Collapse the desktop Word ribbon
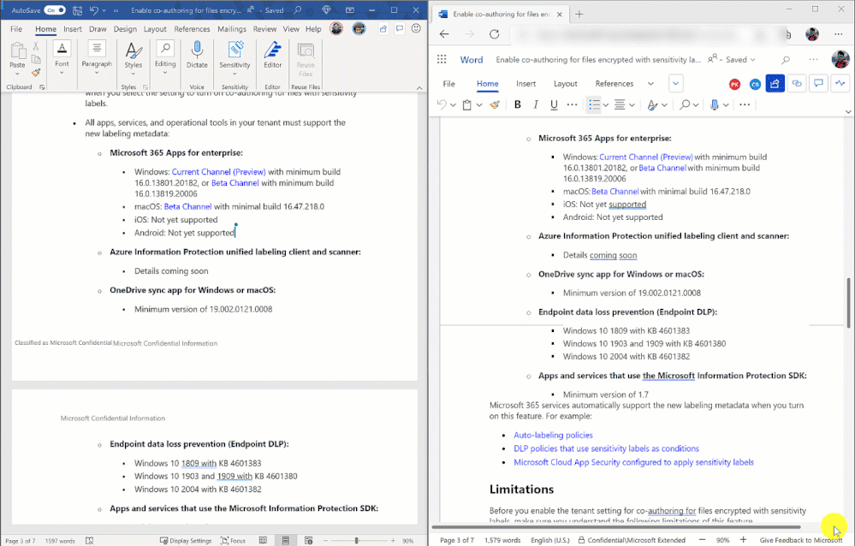Viewport: 855px width, 546px height. (x=419, y=88)
